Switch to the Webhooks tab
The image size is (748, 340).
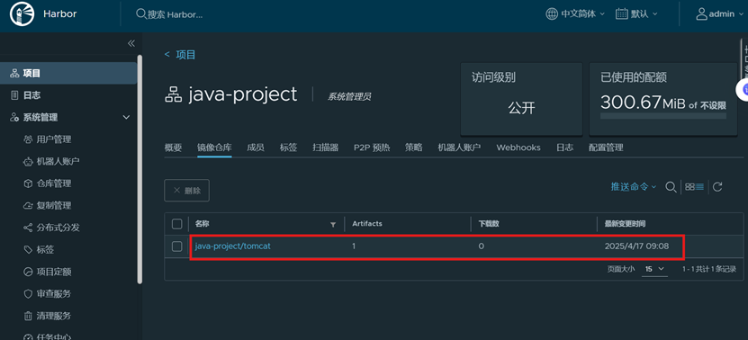point(518,148)
